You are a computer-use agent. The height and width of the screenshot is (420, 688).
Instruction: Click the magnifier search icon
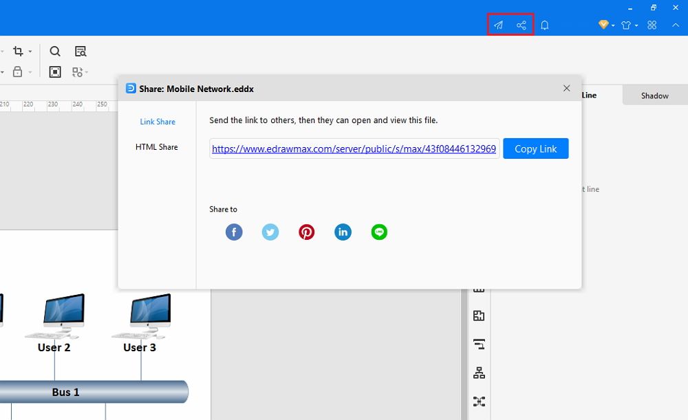[55, 52]
